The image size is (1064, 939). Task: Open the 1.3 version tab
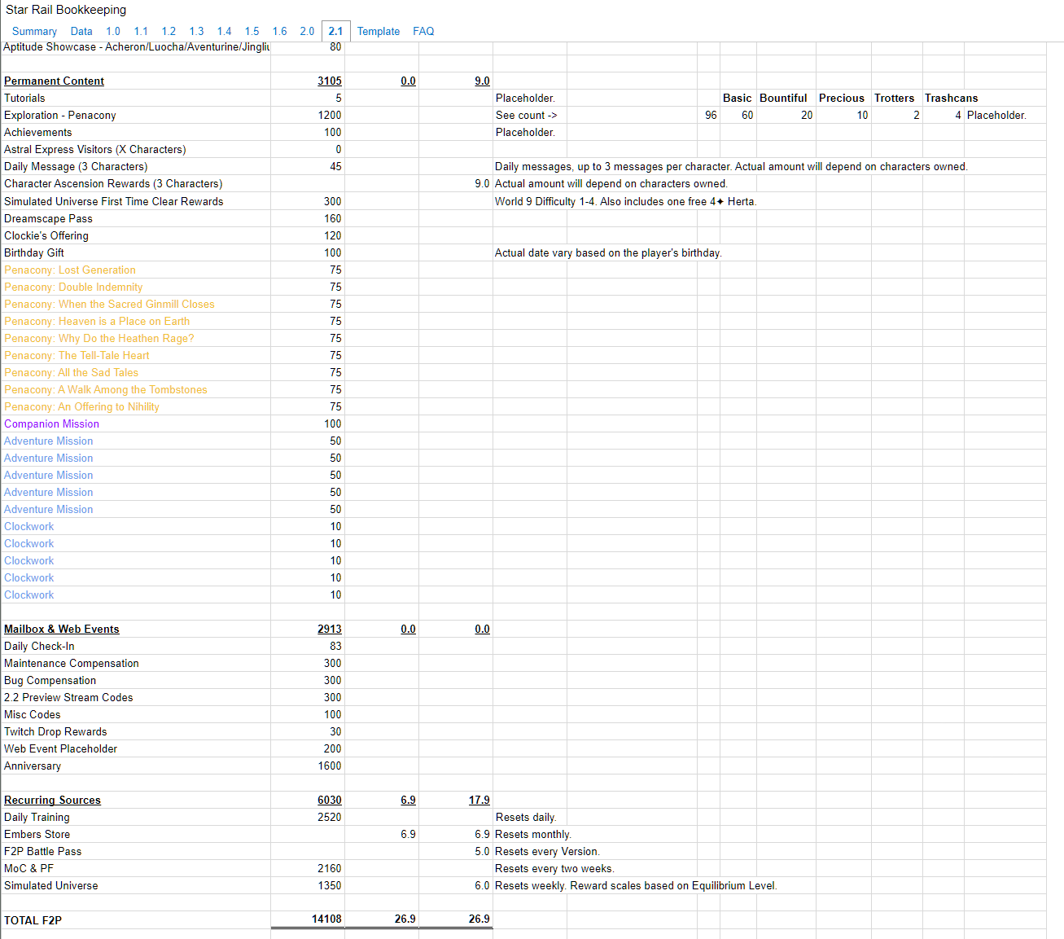coord(196,31)
